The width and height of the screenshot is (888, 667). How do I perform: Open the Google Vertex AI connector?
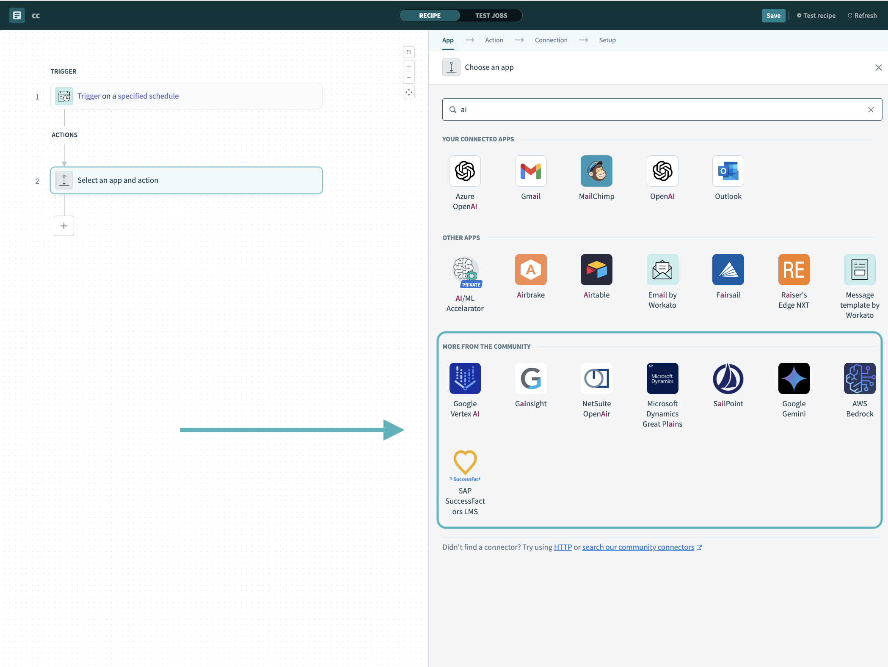coord(465,379)
